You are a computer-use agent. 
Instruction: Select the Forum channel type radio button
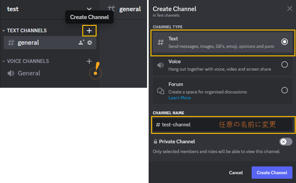click(284, 90)
